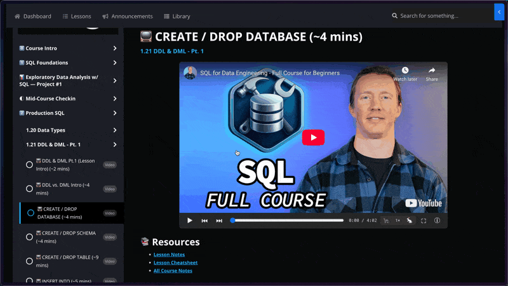Click the video progress bar midpoint
Image resolution: width=508 pixels, height=286 pixels.
(288, 221)
